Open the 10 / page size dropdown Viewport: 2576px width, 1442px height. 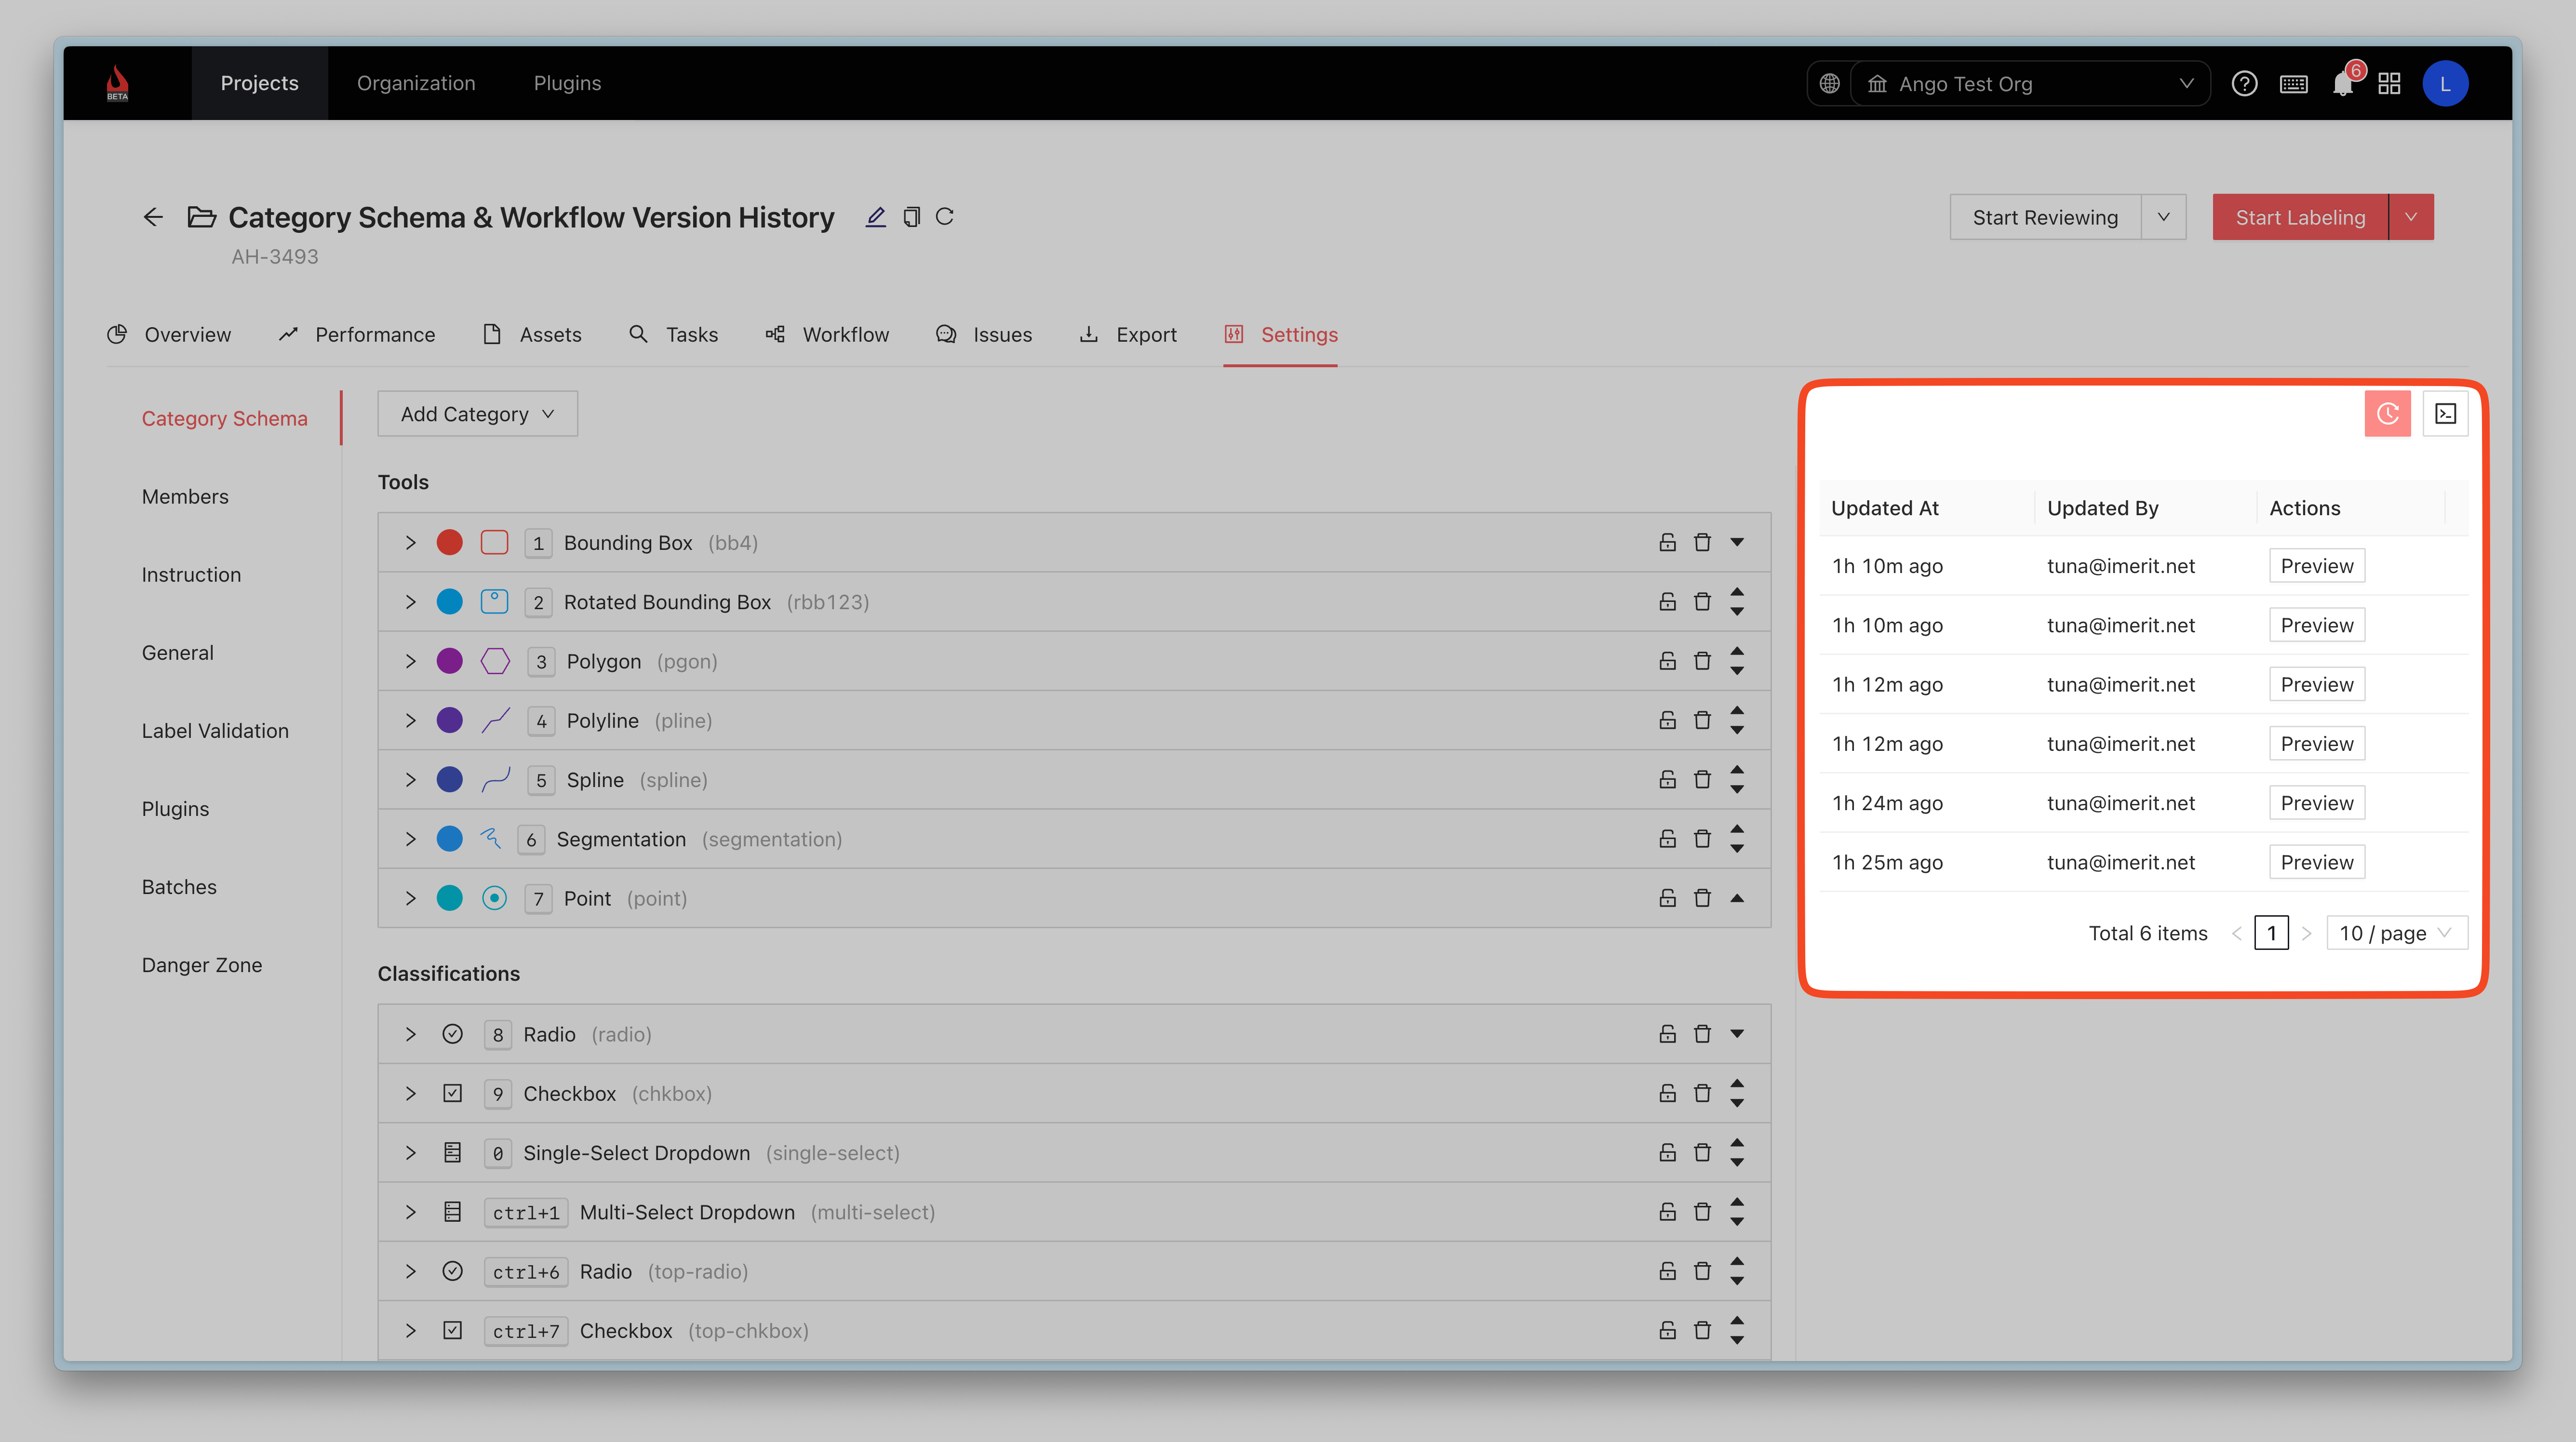[x=2396, y=933]
